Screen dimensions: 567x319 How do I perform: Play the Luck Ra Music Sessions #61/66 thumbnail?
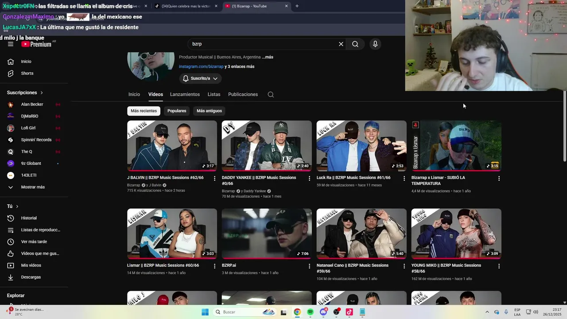click(361, 146)
